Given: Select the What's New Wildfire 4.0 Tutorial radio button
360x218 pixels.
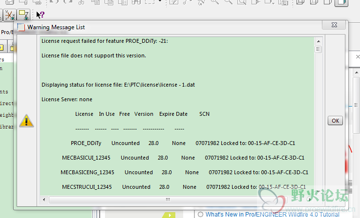Looking at the screenshot, I should pos(200,214).
